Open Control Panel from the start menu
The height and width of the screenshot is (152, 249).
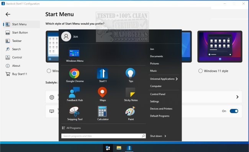tap(157, 94)
